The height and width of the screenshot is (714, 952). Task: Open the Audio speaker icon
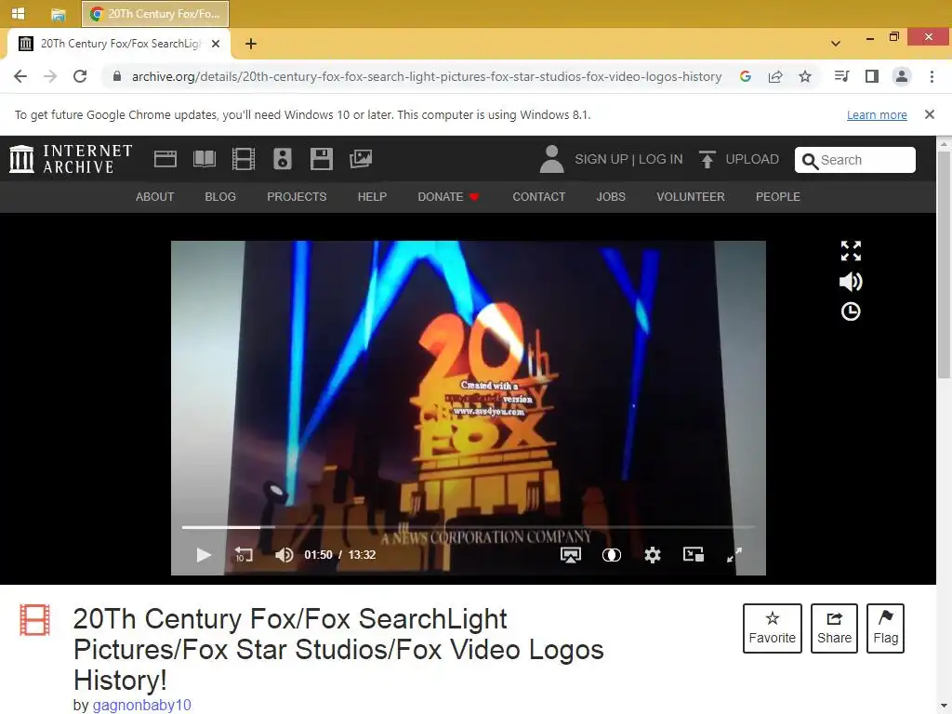283,159
